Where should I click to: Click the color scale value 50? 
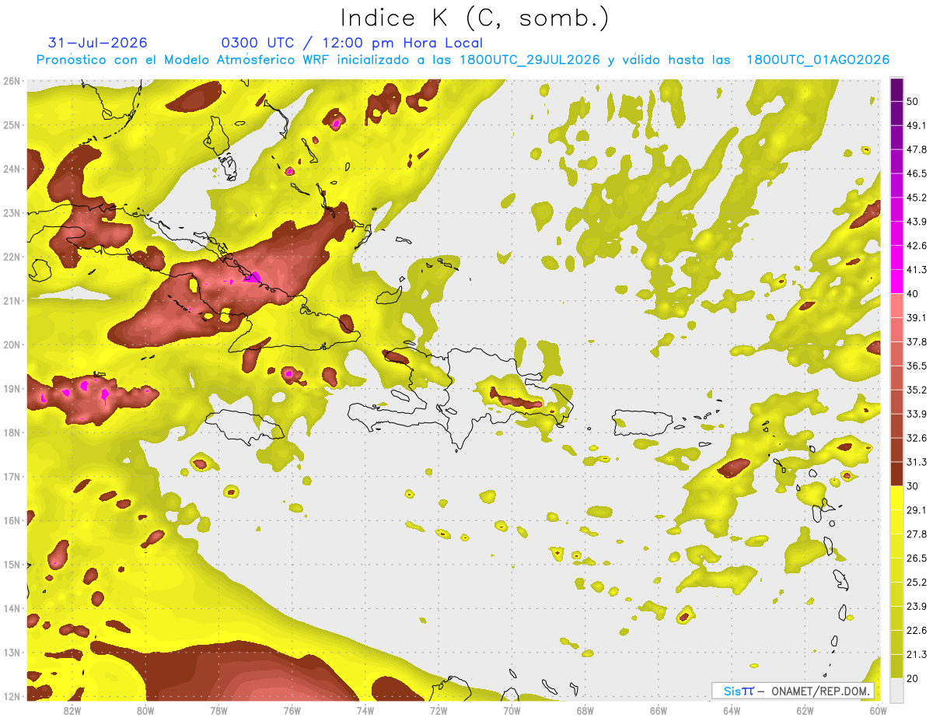point(914,101)
